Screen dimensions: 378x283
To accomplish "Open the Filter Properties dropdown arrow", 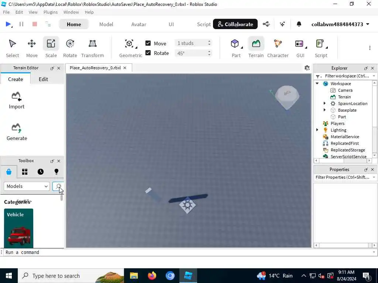I will tap(374, 177).
